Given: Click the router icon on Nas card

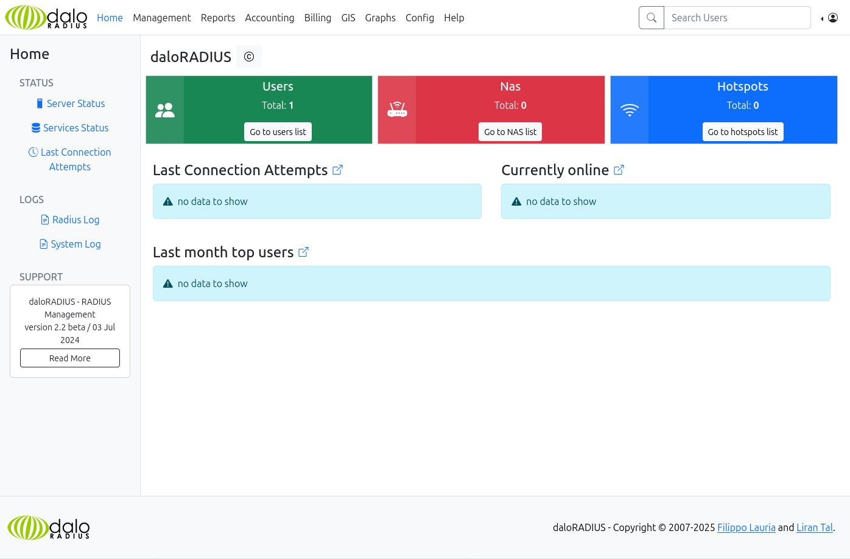Looking at the screenshot, I should pos(397,110).
